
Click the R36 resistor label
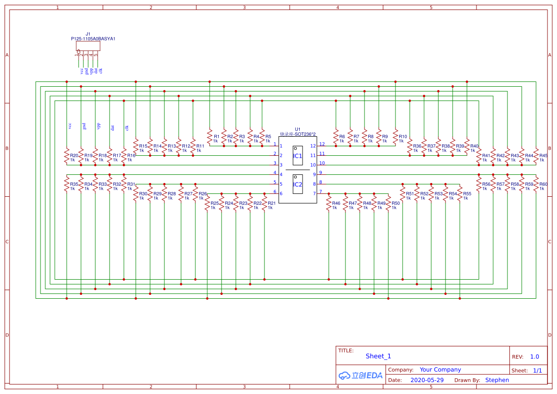(x=417, y=146)
